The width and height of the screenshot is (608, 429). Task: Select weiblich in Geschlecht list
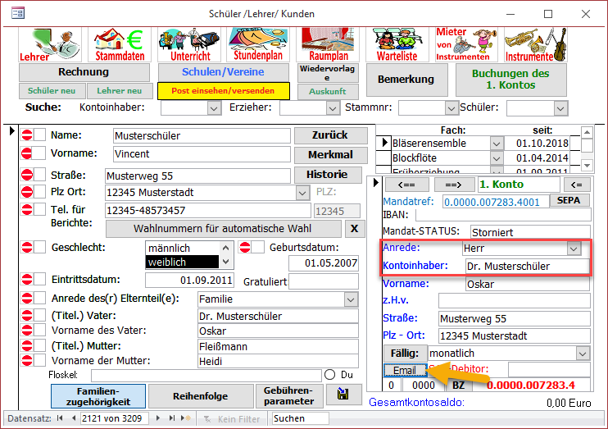(x=183, y=262)
